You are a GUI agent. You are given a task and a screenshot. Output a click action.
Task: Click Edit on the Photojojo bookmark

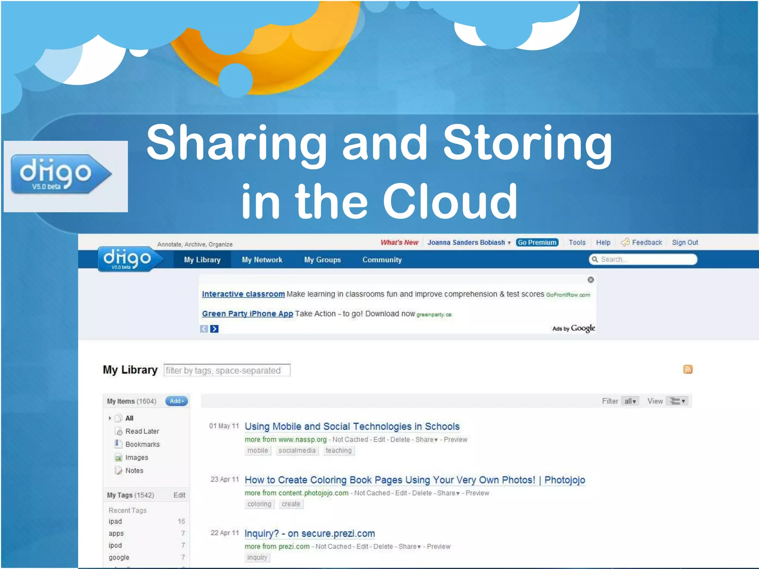[x=401, y=493]
